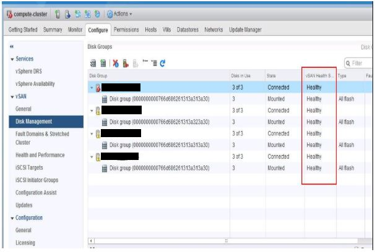The width and height of the screenshot is (375, 252).
Task: Open vSphere Availability settings
Action: click(x=35, y=84)
